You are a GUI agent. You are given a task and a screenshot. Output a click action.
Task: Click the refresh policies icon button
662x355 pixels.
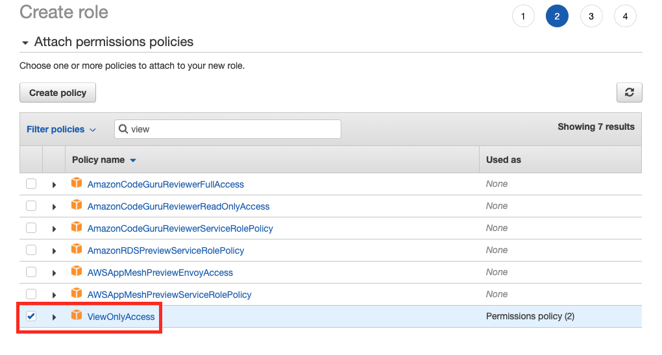coord(629,92)
